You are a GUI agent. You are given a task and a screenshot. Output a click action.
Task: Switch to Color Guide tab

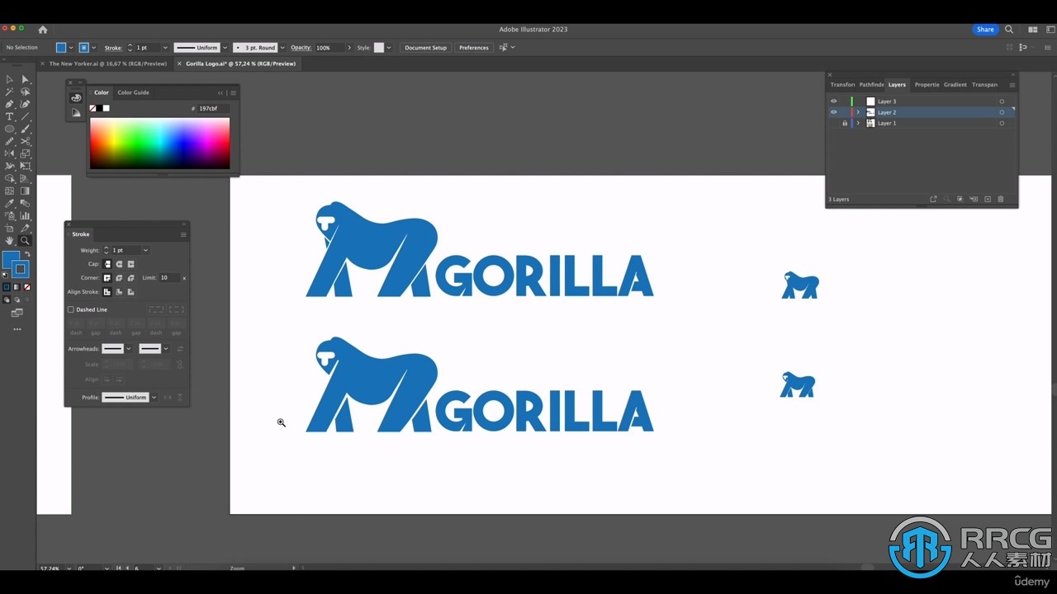pyautogui.click(x=133, y=92)
